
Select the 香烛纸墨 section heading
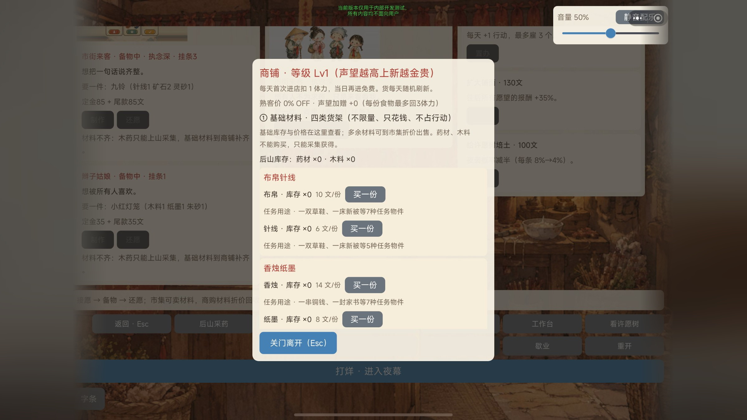(280, 268)
